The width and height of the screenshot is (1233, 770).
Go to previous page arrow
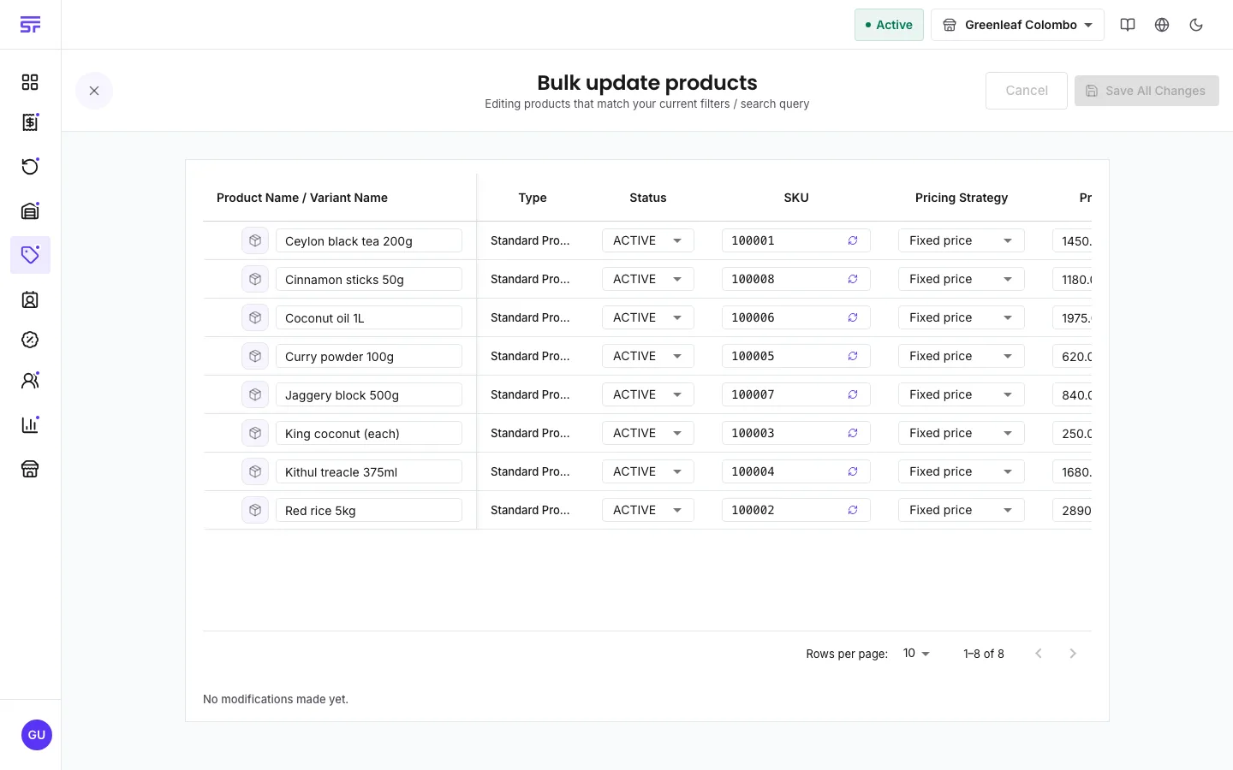(1039, 654)
